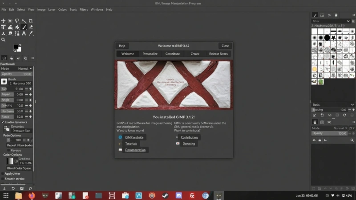
Task: Open the Documentation link
Action: click(x=135, y=150)
